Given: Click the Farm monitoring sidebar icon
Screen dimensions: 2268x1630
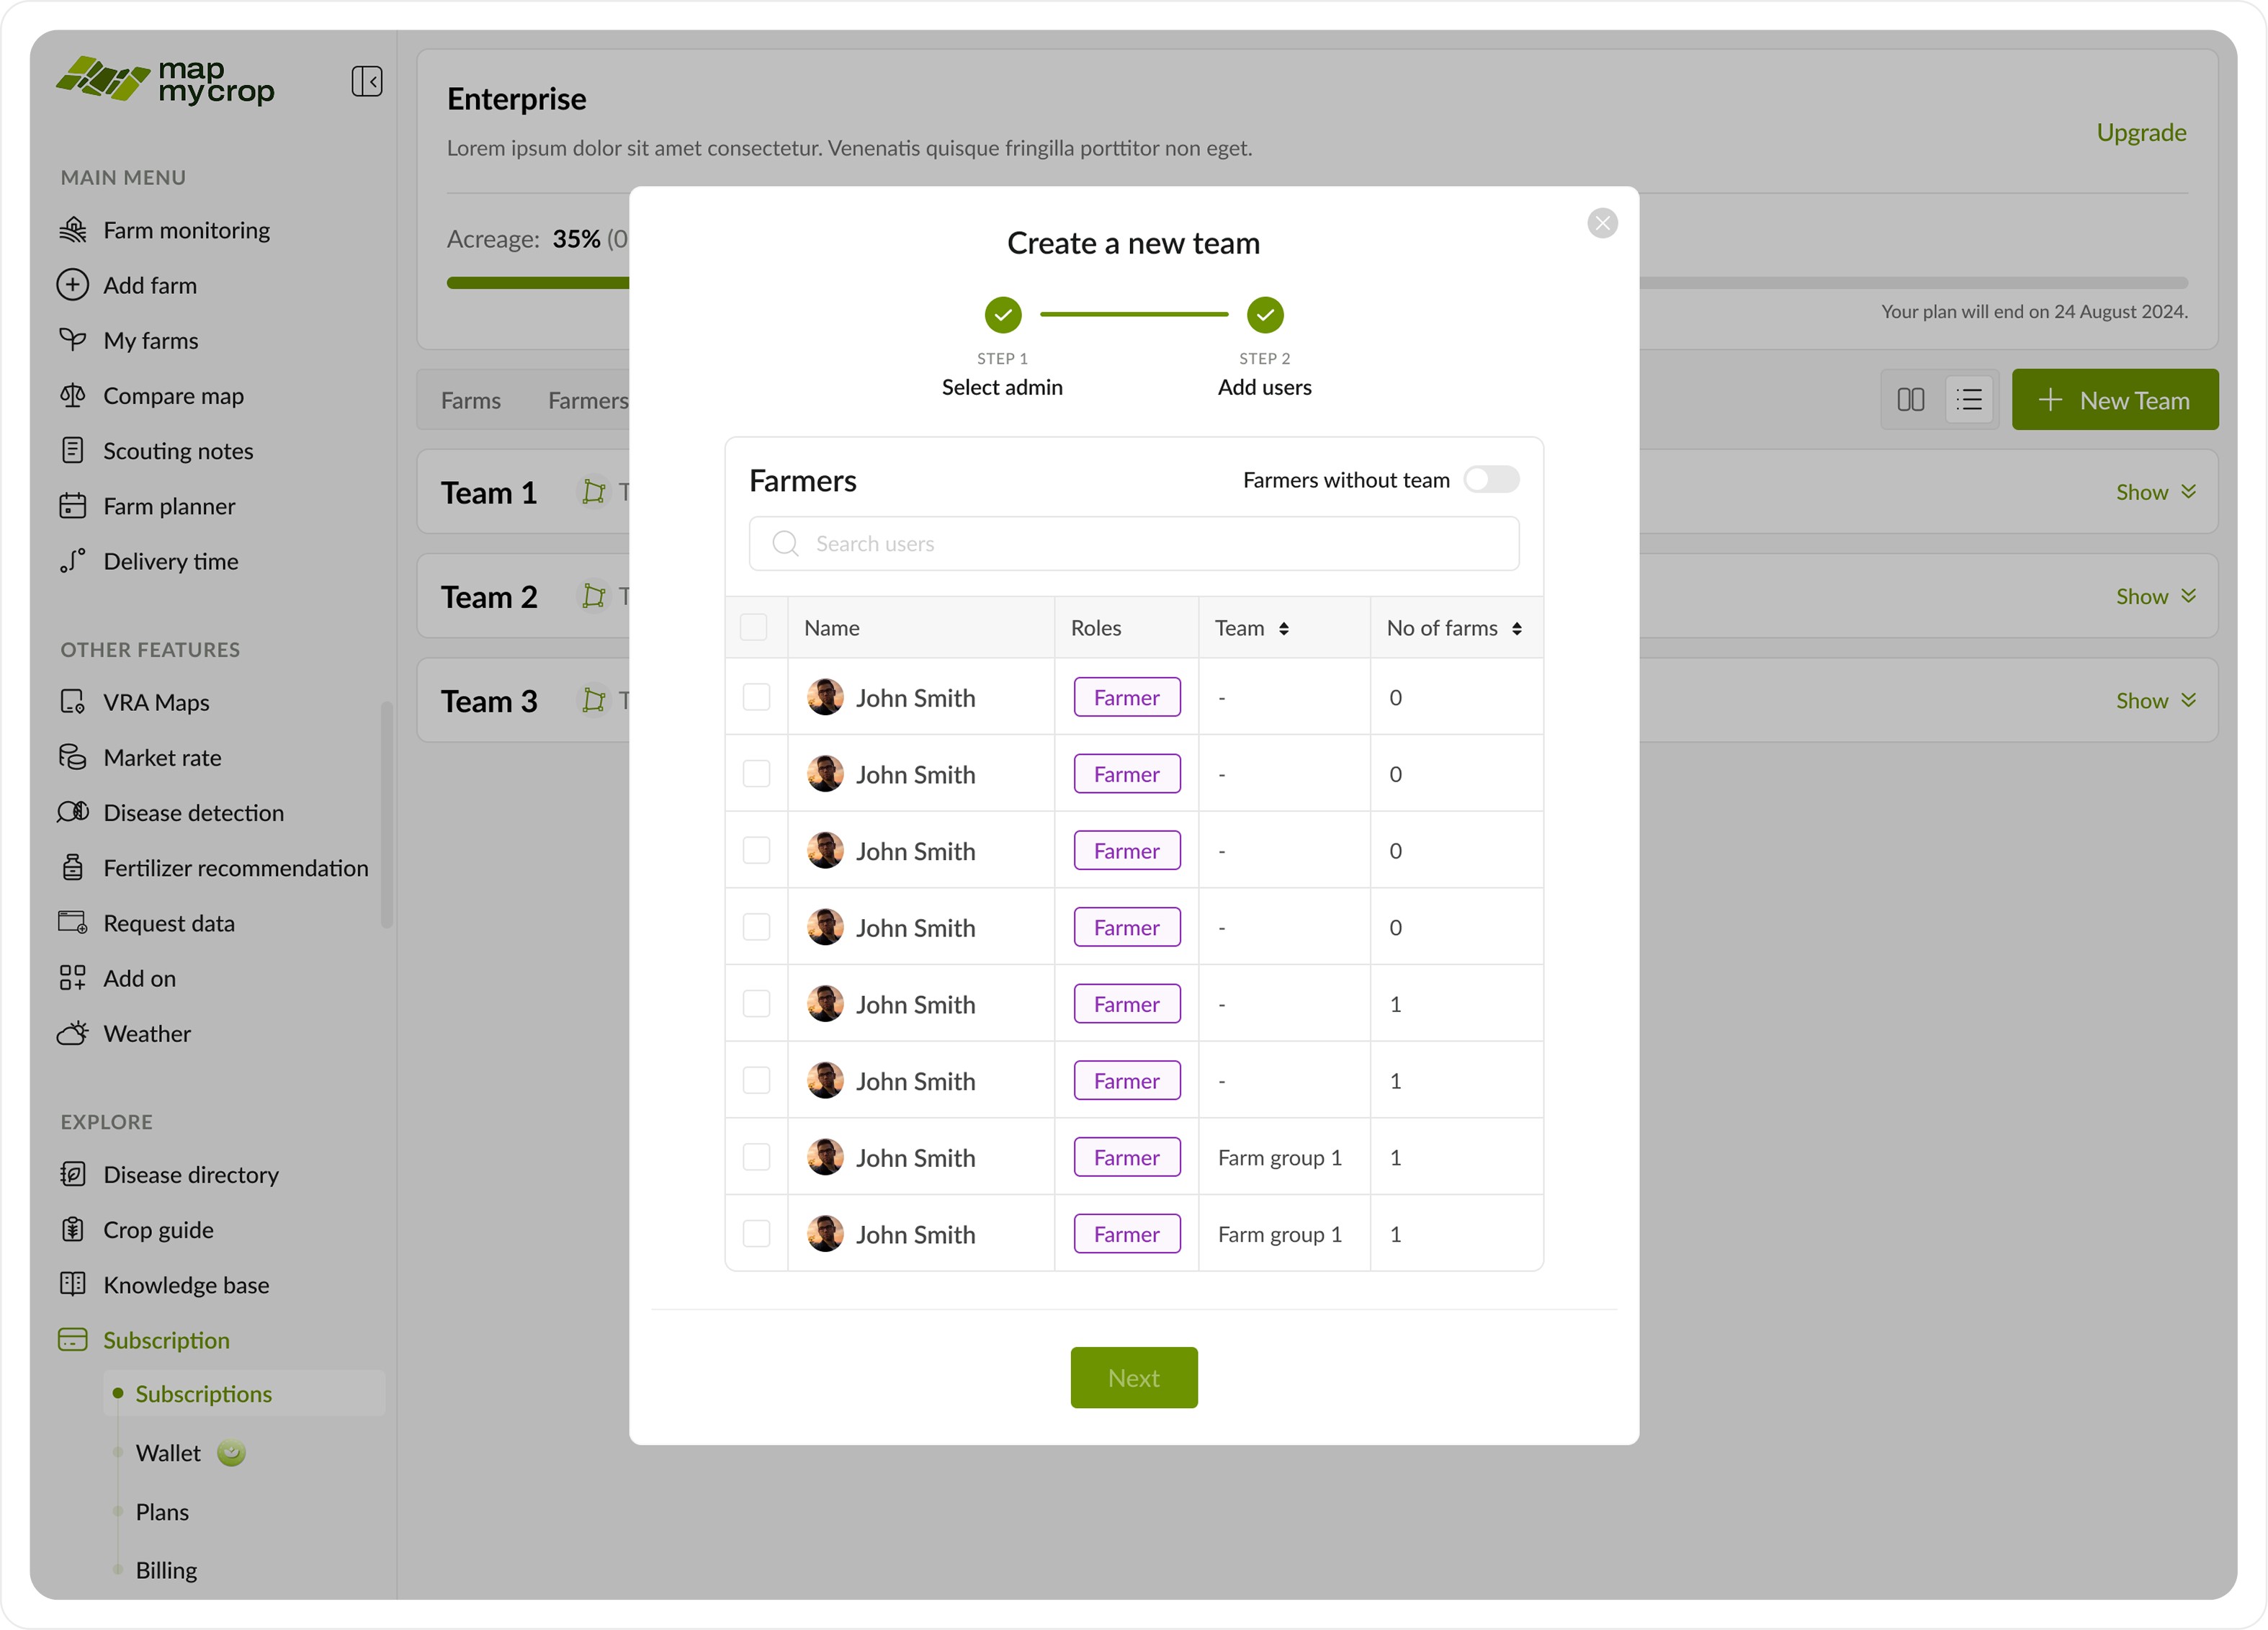Looking at the screenshot, I should [73, 230].
